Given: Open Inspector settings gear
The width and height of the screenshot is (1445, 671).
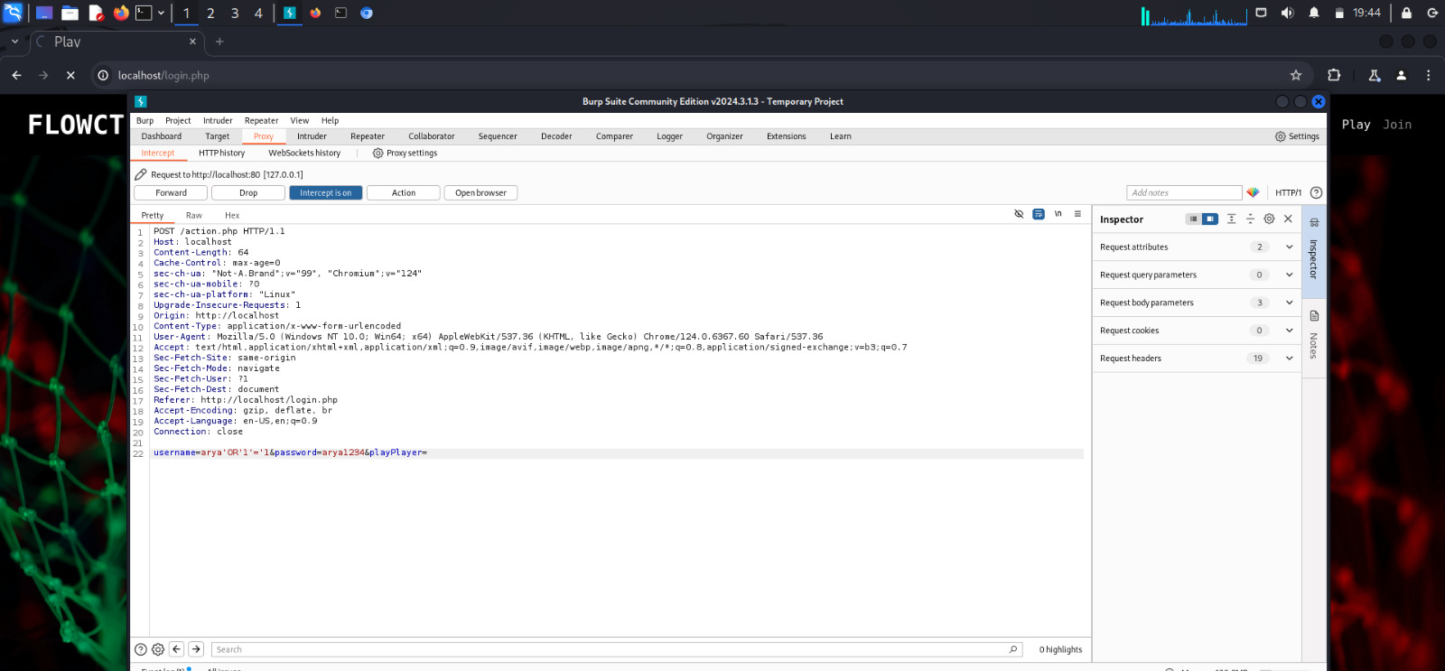Looking at the screenshot, I should click(x=1269, y=219).
